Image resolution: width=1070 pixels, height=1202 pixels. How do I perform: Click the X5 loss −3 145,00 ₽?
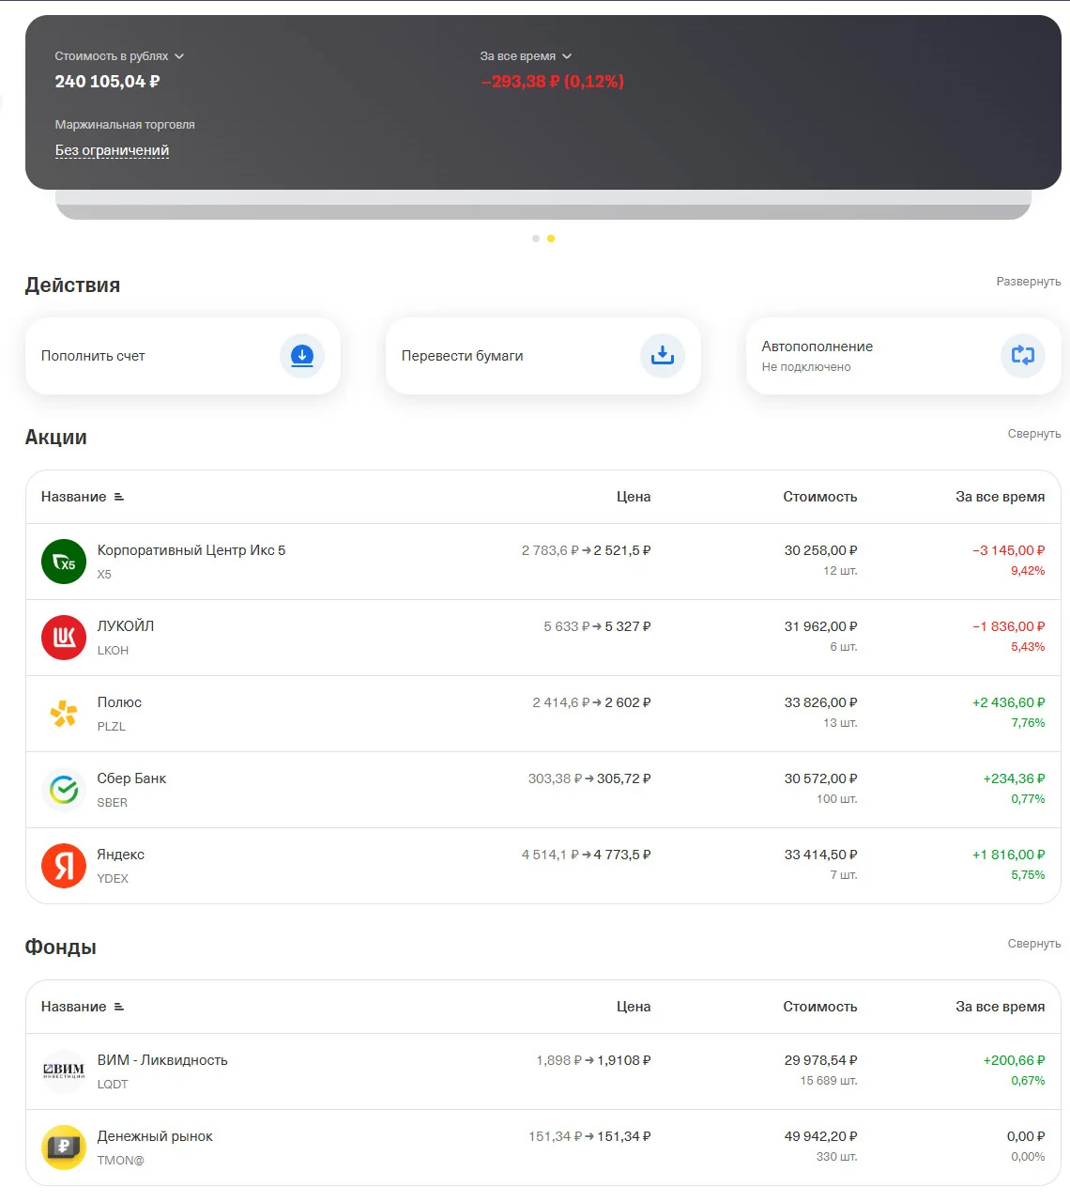point(1008,550)
